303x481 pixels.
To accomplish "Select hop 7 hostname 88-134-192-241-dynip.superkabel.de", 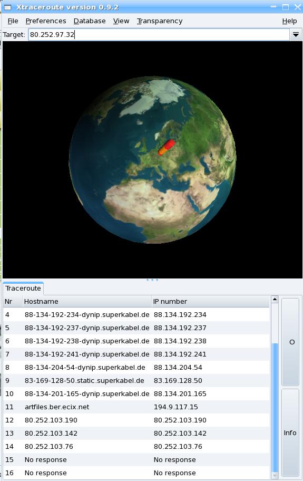I will 87,354.
